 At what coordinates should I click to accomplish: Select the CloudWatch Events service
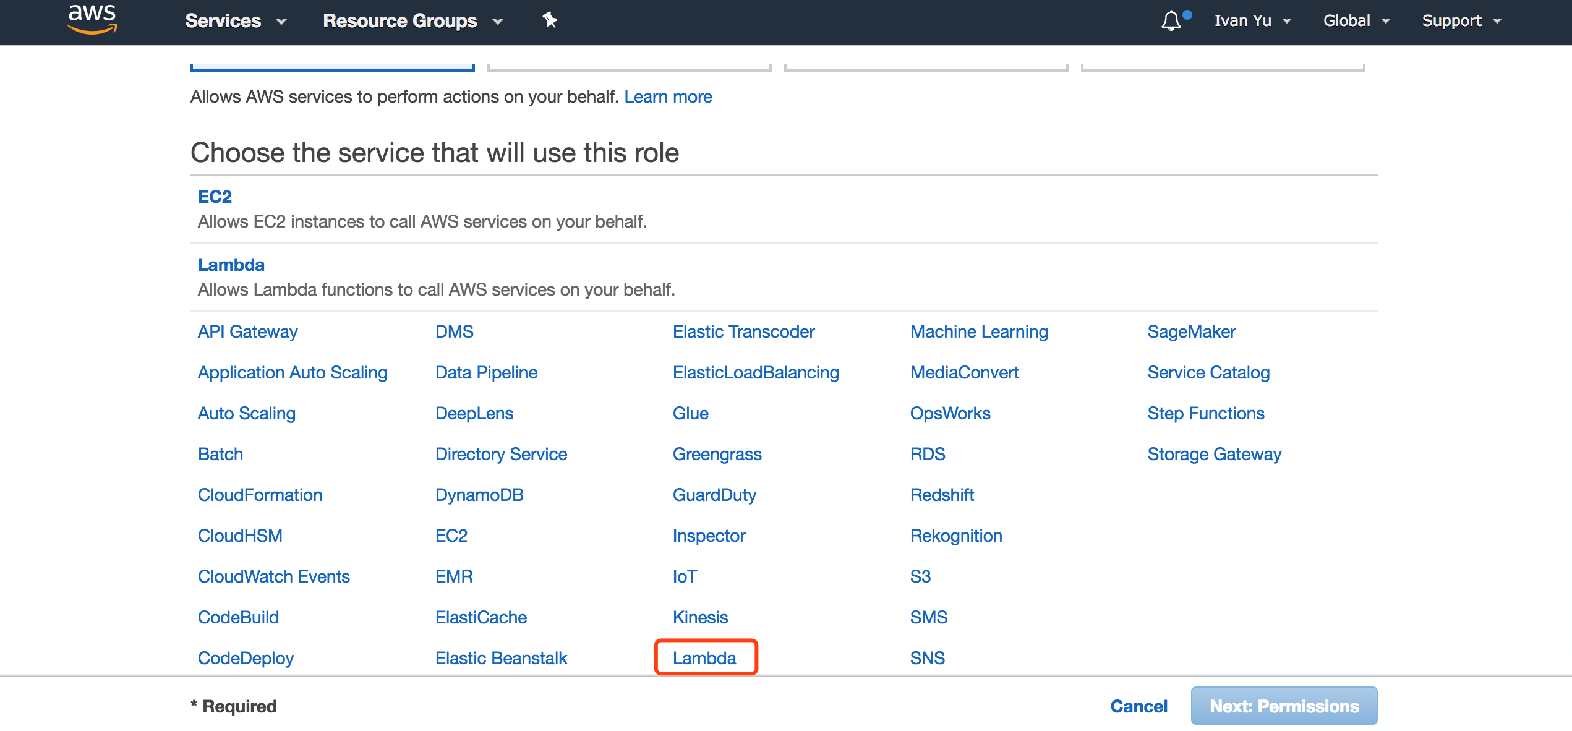[x=273, y=577]
